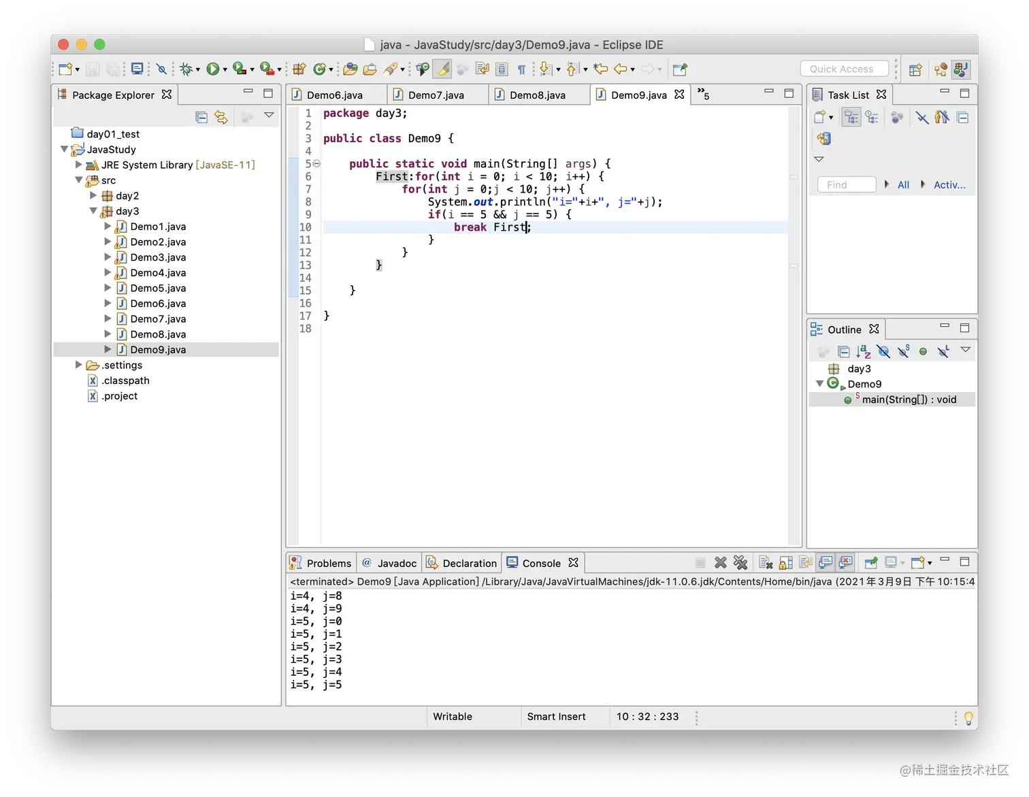Toggle Scroll Lock in the Console
Image resolution: width=1029 pixels, height=797 pixels.
[x=786, y=563]
